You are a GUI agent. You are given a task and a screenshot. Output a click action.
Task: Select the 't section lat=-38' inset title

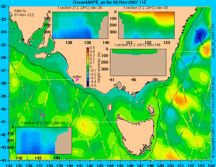80,8
